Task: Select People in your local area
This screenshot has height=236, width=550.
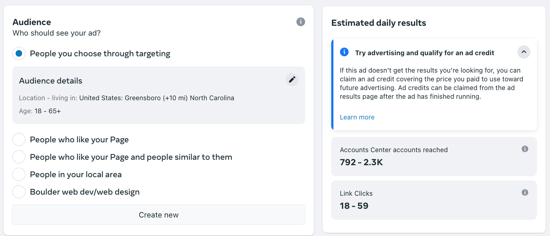Action: (19, 174)
